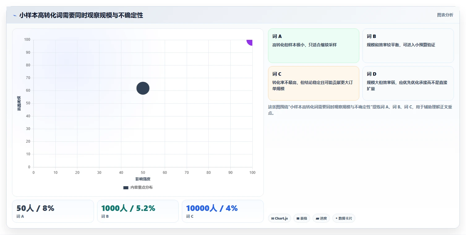The width and height of the screenshot is (466, 235).
Task: Select the 表格 tag chip
Action: point(302,218)
